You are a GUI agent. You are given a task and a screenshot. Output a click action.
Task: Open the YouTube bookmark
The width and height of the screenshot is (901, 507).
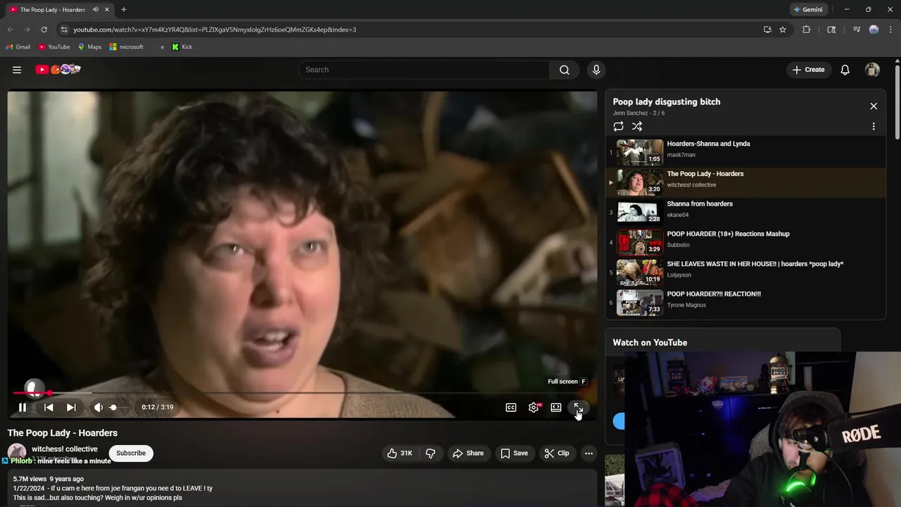tap(54, 47)
